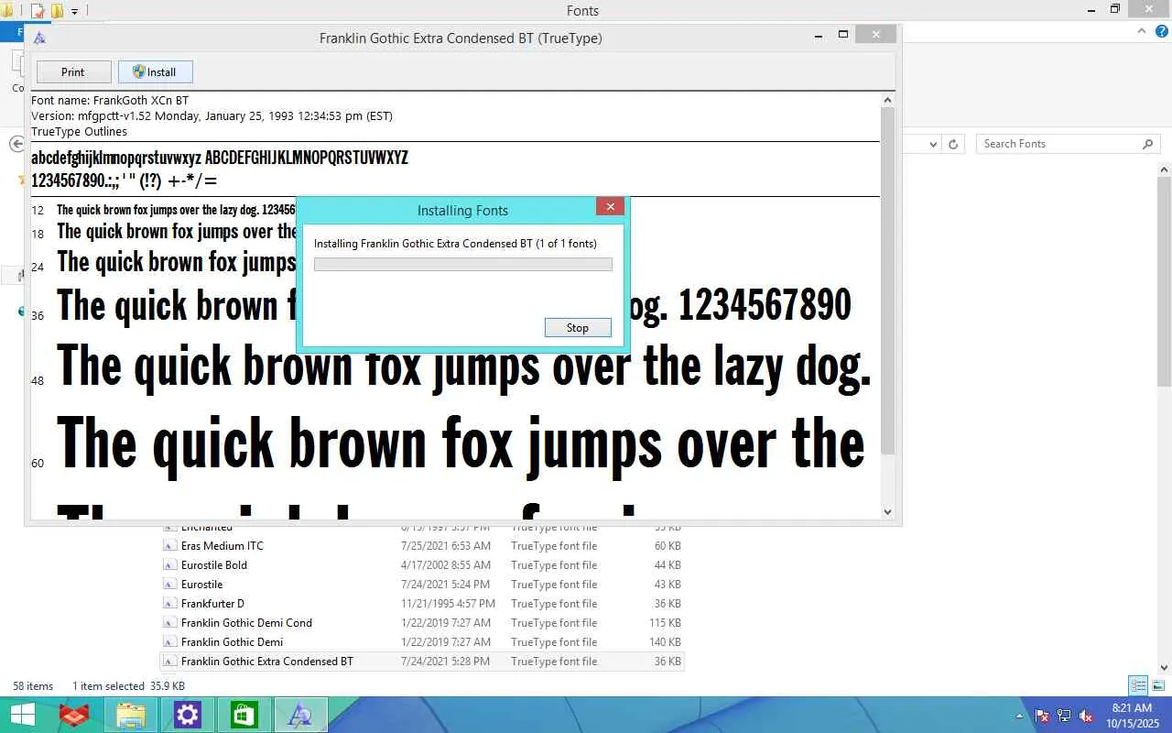Click the 11/21/1995 4:57 PM date cell
The width and height of the screenshot is (1172, 733).
point(449,604)
